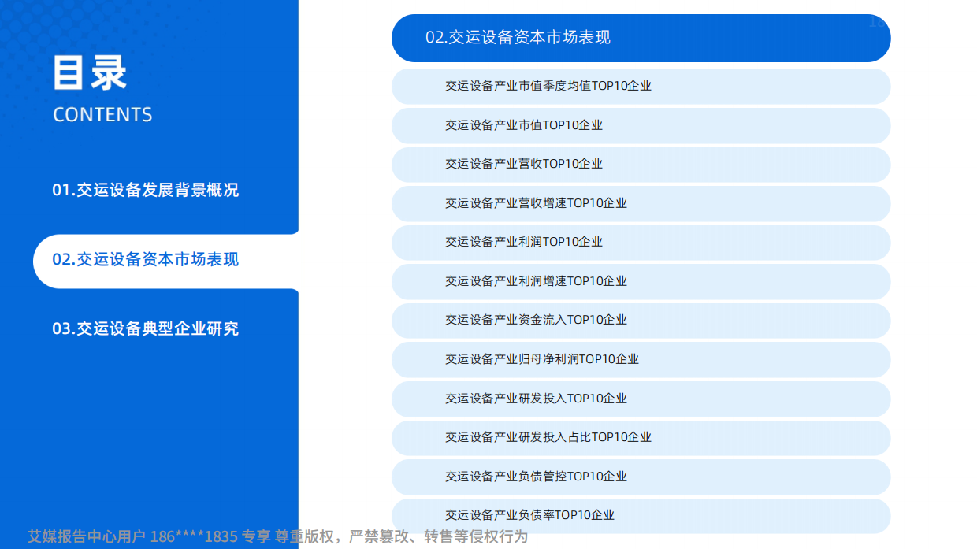Select section 02.交运设备资本市场表现 in sidebar
Image resolution: width=977 pixels, height=549 pixels.
165,260
